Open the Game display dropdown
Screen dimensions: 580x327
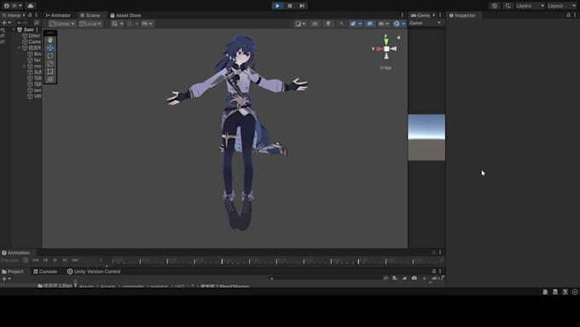426,23
